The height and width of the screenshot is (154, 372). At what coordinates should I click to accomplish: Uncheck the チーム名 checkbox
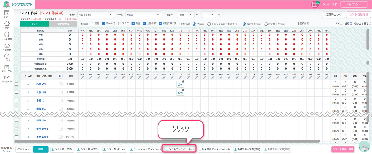(104, 24)
